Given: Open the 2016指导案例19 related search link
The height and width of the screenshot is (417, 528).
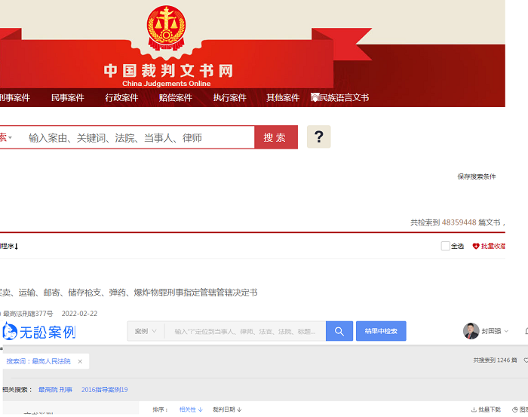Looking at the screenshot, I should pyautogui.click(x=104, y=390).
